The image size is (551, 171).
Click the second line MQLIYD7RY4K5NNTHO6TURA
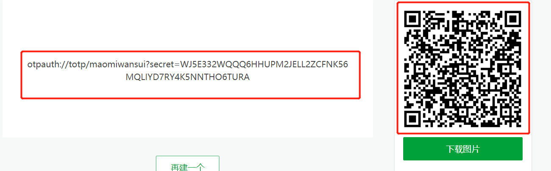[188, 77]
